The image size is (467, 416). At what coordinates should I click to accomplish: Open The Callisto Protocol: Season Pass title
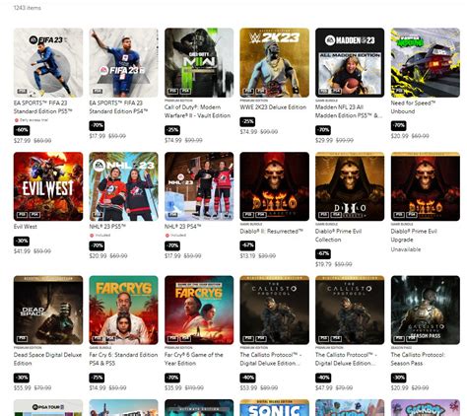click(418, 359)
